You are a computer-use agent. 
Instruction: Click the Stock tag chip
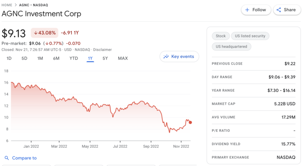pos(221,36)
